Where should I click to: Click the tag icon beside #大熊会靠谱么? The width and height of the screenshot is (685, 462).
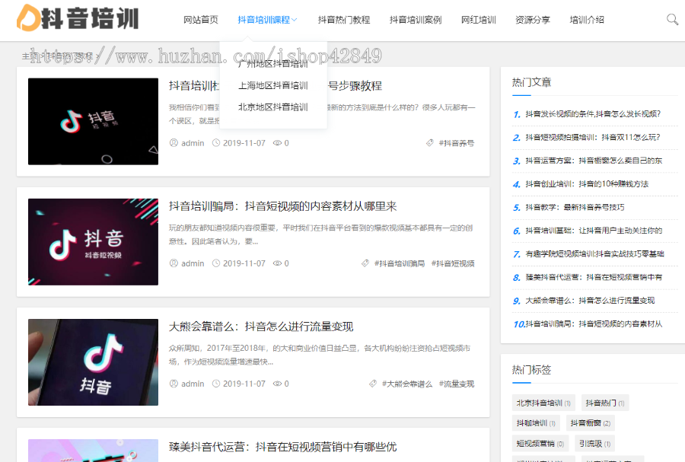tap(373, 384)
